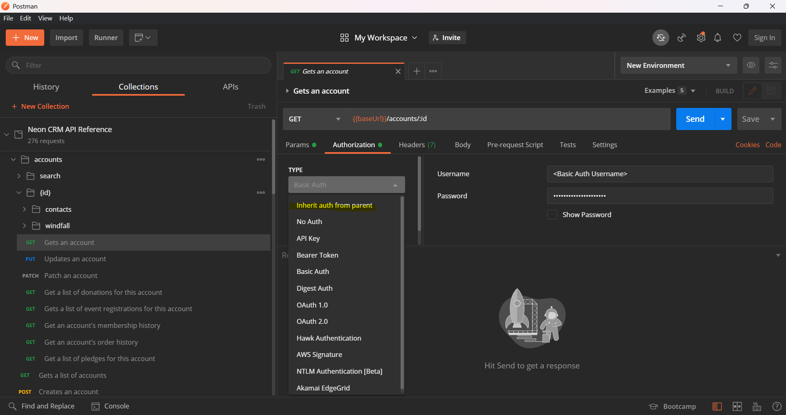Open the Save options arrow dropdown
Image resolution: width=786 pixels, height=415 pixels.
(x=773, y=119)
